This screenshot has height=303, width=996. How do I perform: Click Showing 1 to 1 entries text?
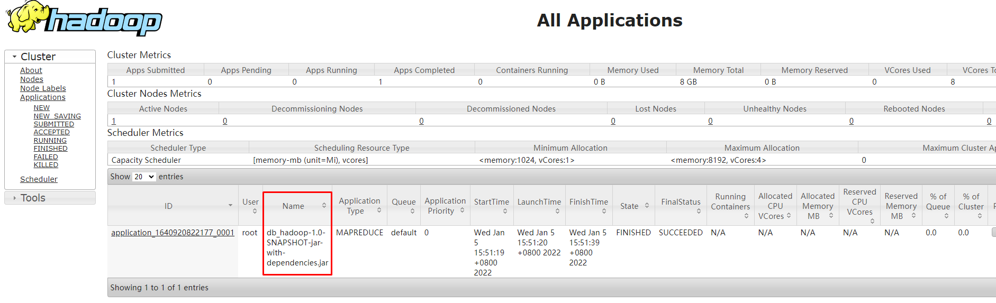(x=159, y=288)
